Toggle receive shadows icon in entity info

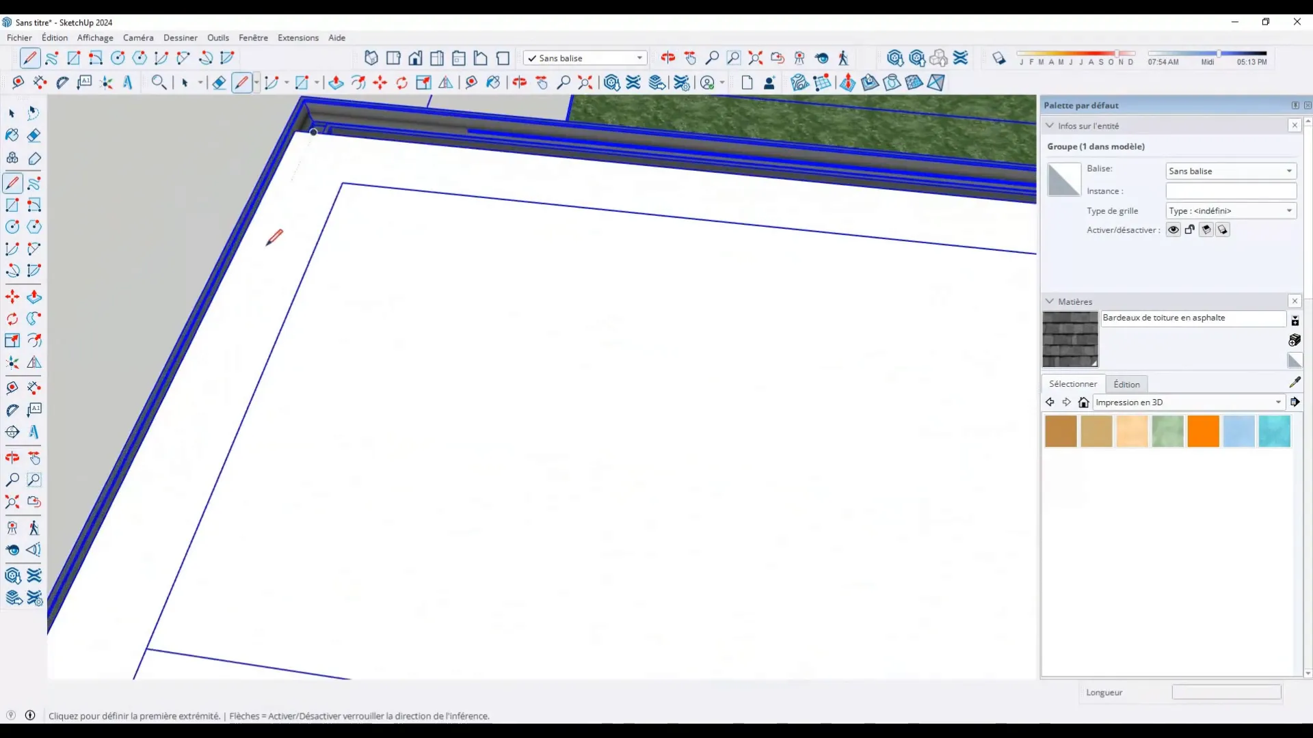click(1206, 230)
